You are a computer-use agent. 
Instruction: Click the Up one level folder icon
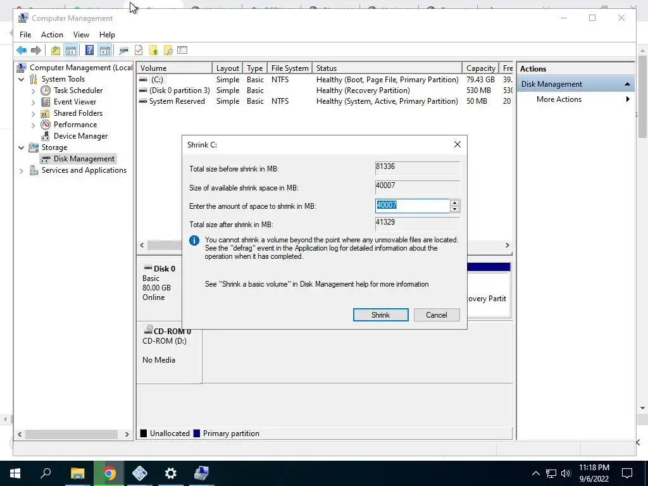pos(56,51)
